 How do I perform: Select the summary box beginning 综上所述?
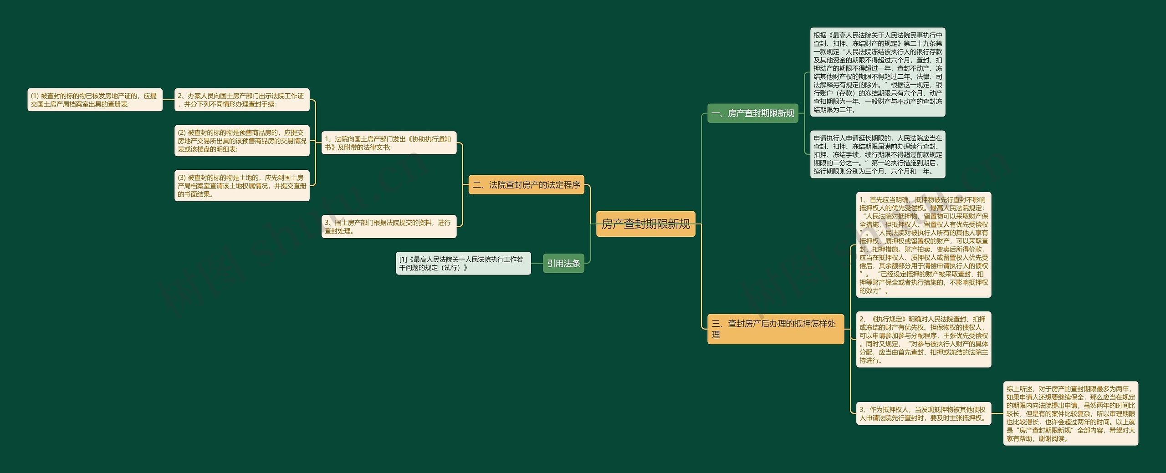pyautogui.click(x=1070, y=413)
